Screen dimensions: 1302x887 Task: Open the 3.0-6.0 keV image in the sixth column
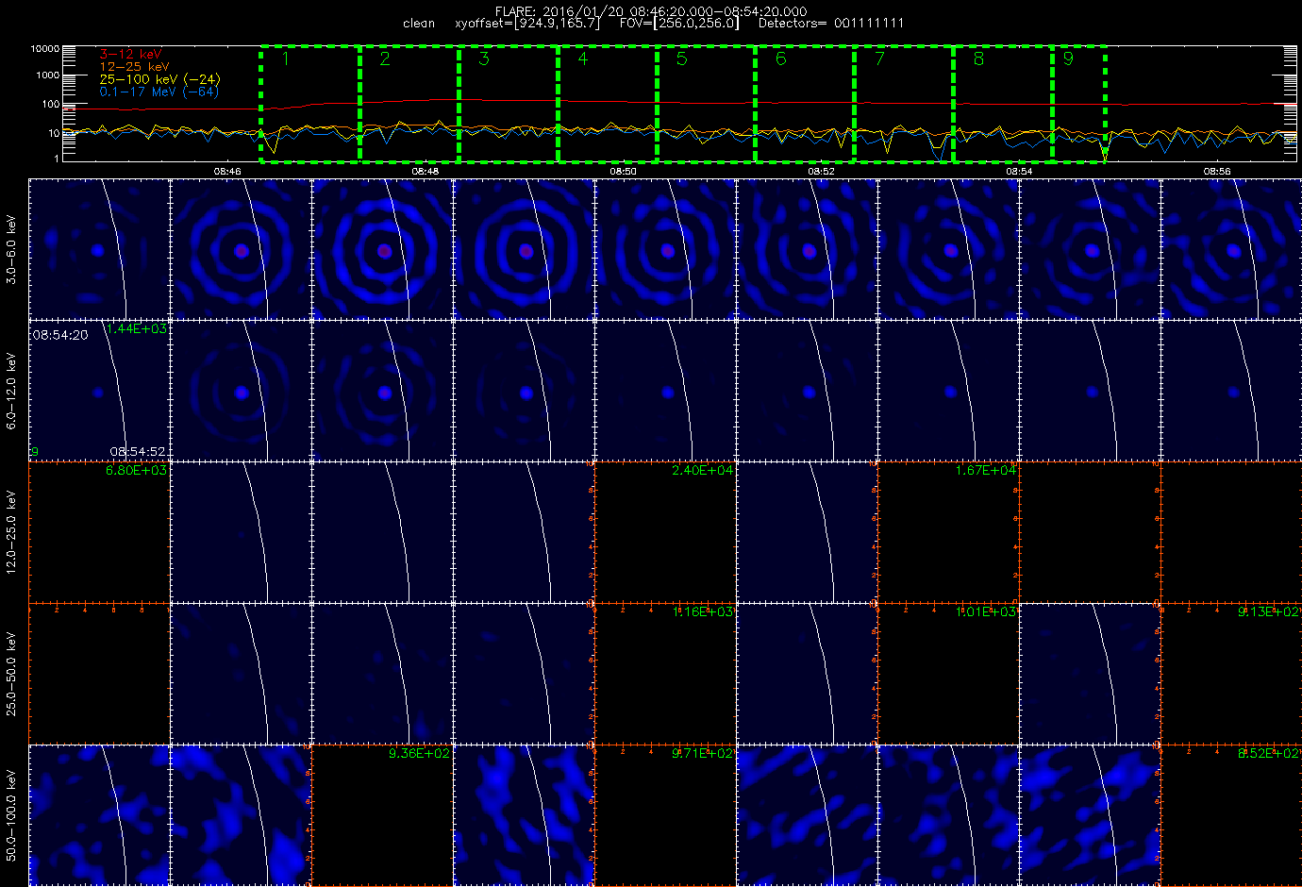807,249
